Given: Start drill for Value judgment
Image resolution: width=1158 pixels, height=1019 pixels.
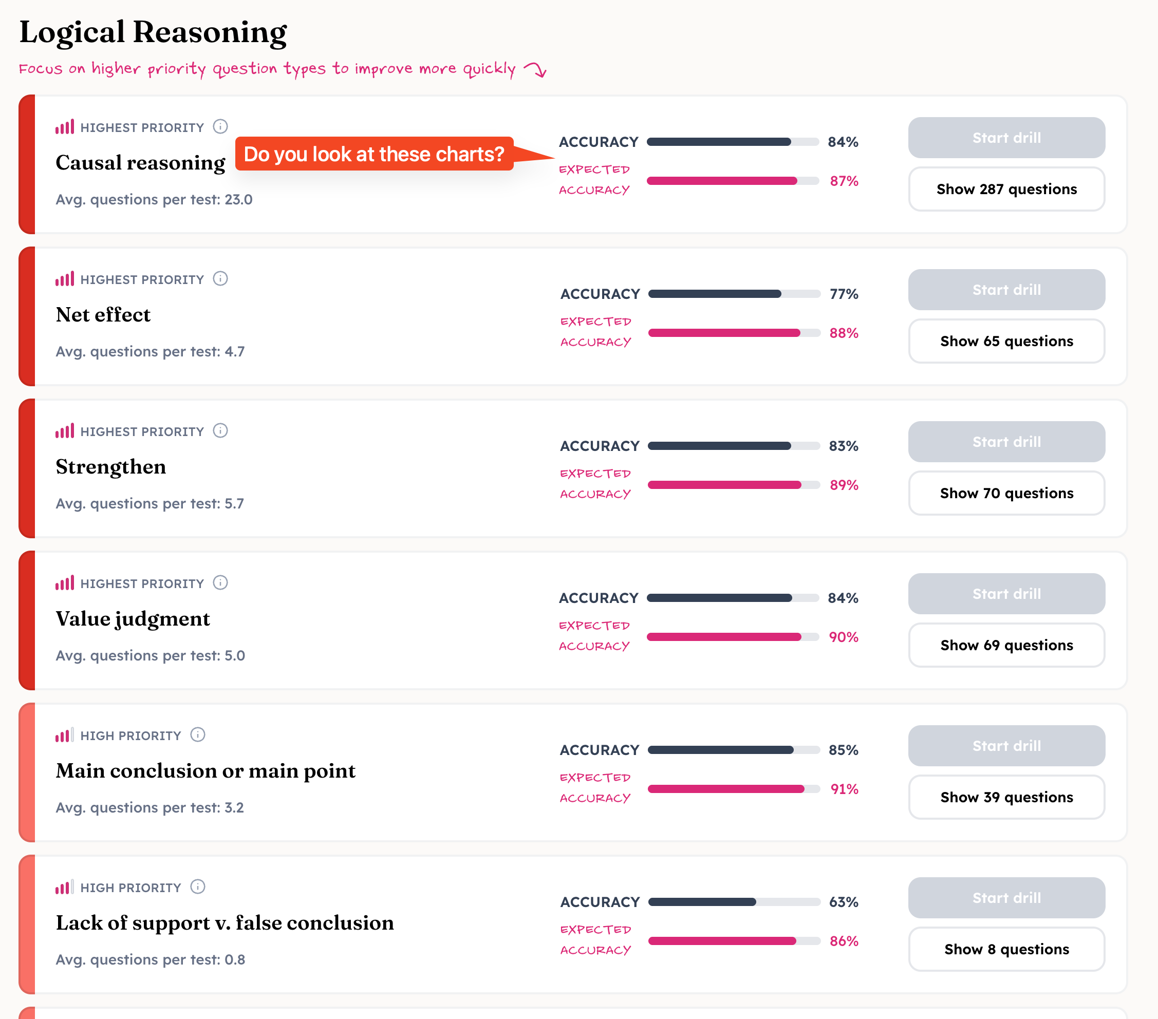Looking at the screenshot, I should (x=1006, y=594).
